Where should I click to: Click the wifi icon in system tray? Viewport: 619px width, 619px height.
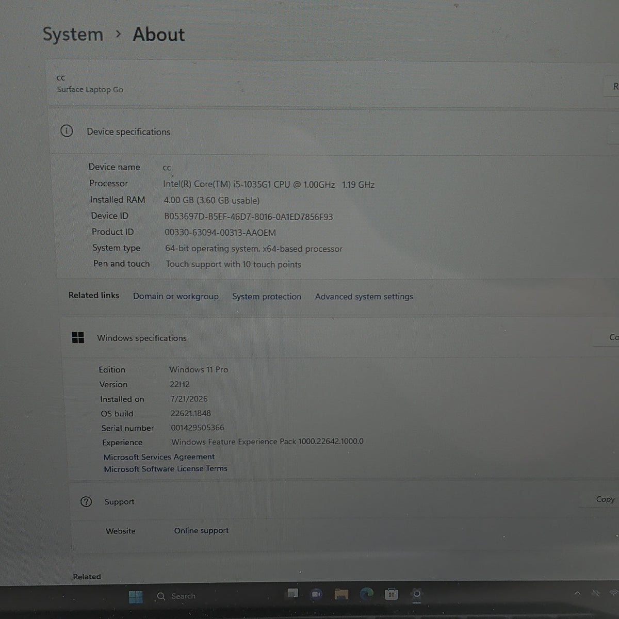point(614,593)
